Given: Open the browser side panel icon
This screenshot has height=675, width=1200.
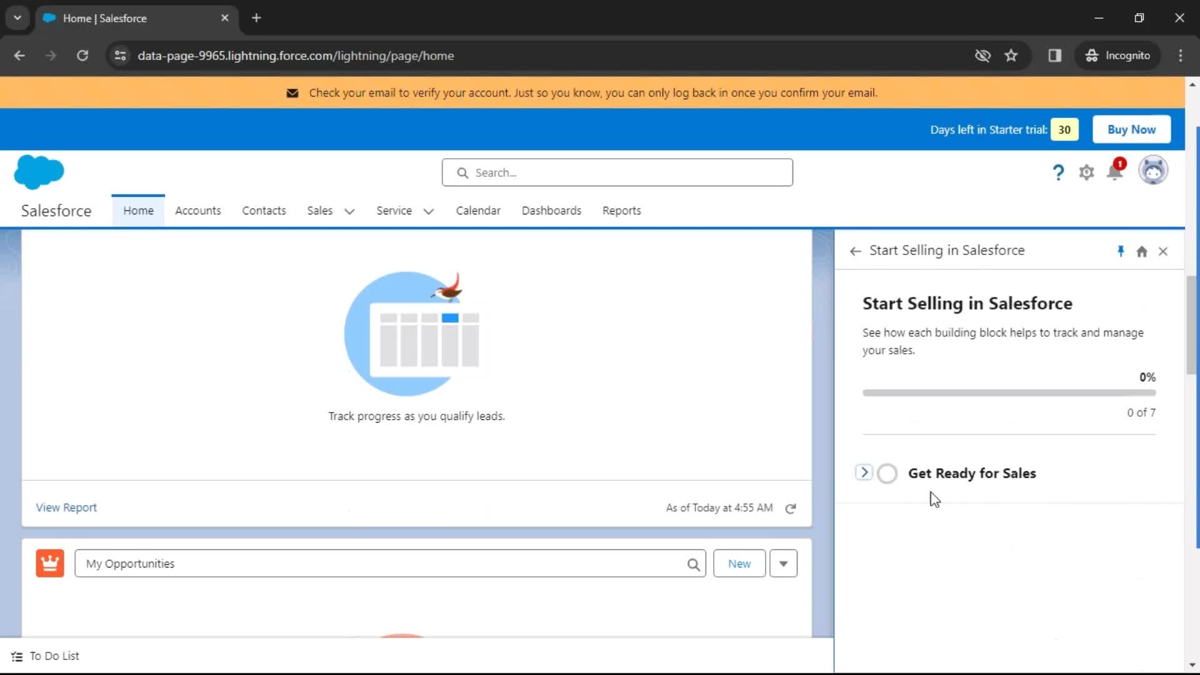Looking at the screenshot, I should 1055,56.
